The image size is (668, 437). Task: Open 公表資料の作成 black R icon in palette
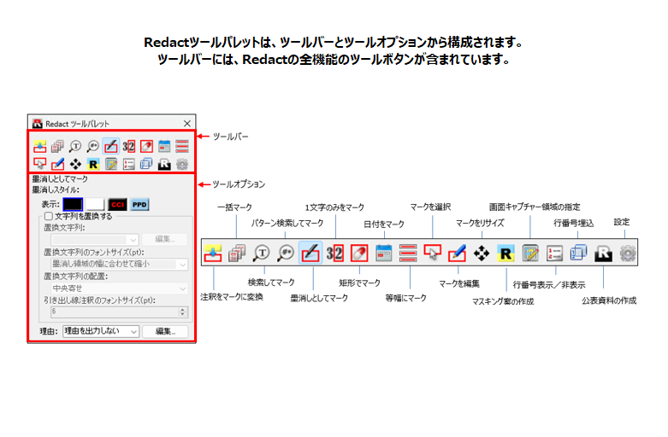click(164, 164)
